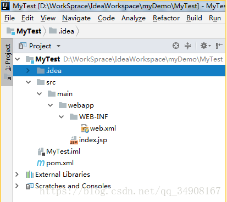Click the src folder icon
The height and width of the screenshot is (202, 227).
click(x=41, y=82)
